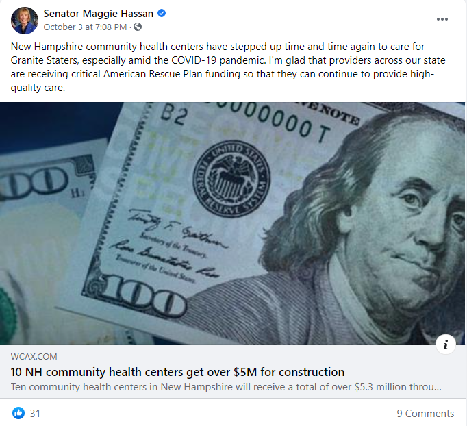
Task: Open Senator Maggie Hassan's profile picture
Action: coord(25,21)
